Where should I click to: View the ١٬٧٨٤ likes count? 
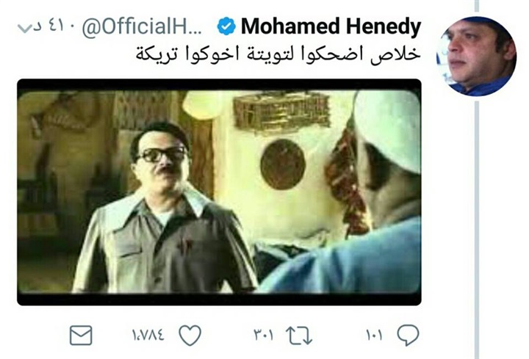tap(148, 336)
